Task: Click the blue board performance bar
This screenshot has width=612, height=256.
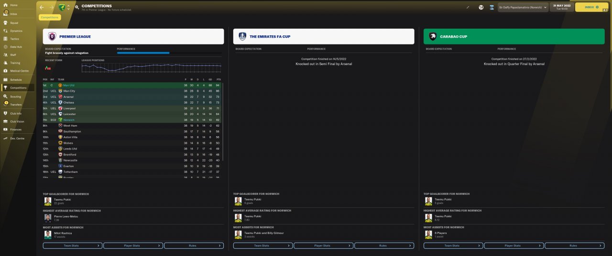Action: pyautogui.click(x=143, y=53)
